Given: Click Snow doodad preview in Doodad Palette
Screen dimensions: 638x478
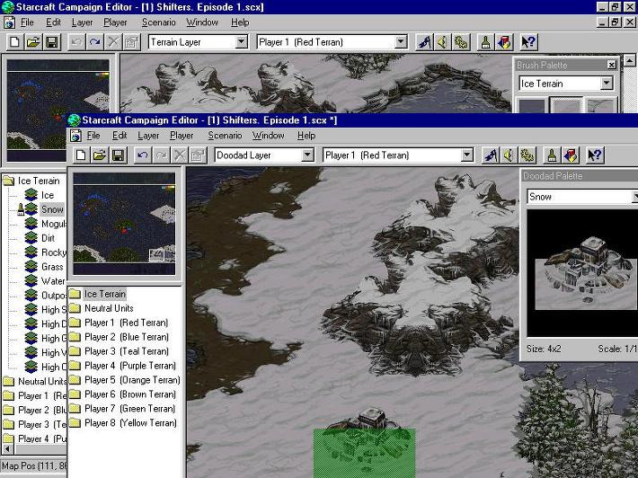Looking at the screenshot, I should pos(582,273).
